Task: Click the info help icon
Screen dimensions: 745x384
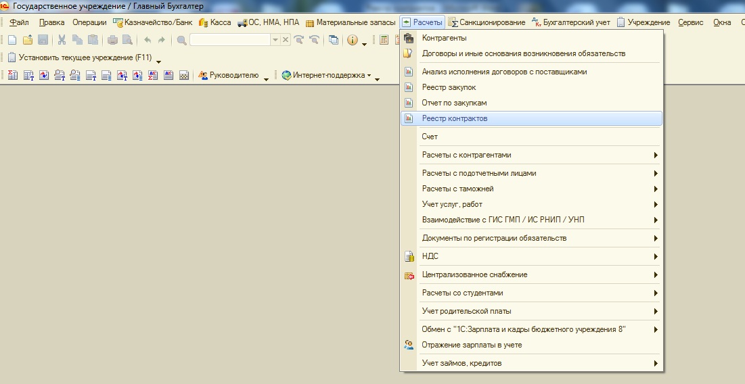Action: click(353, 40)
